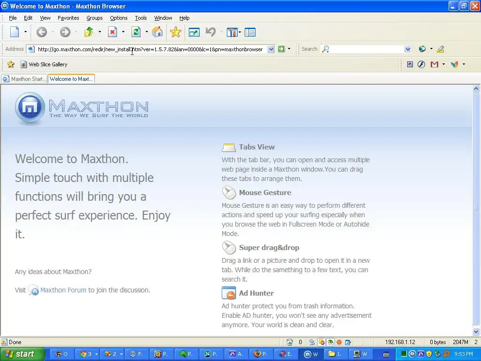Click the compass icon on the links bar
This screenshot has width=481, height=361.
421,64
